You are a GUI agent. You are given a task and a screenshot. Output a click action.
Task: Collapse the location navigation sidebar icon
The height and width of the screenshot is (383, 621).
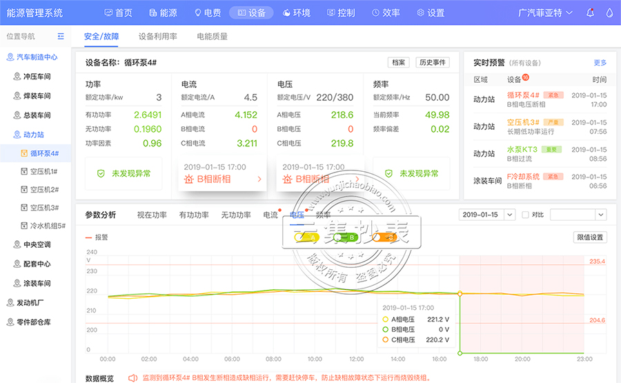pyautogui.click(x=61, y=37)
